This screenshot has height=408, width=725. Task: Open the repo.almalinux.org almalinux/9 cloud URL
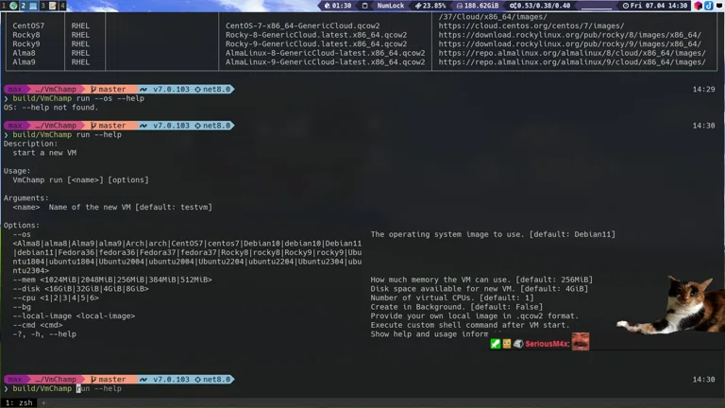(572, 62)
